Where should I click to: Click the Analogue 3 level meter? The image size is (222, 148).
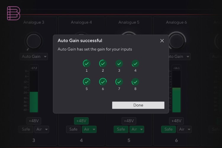click(34, 91)
